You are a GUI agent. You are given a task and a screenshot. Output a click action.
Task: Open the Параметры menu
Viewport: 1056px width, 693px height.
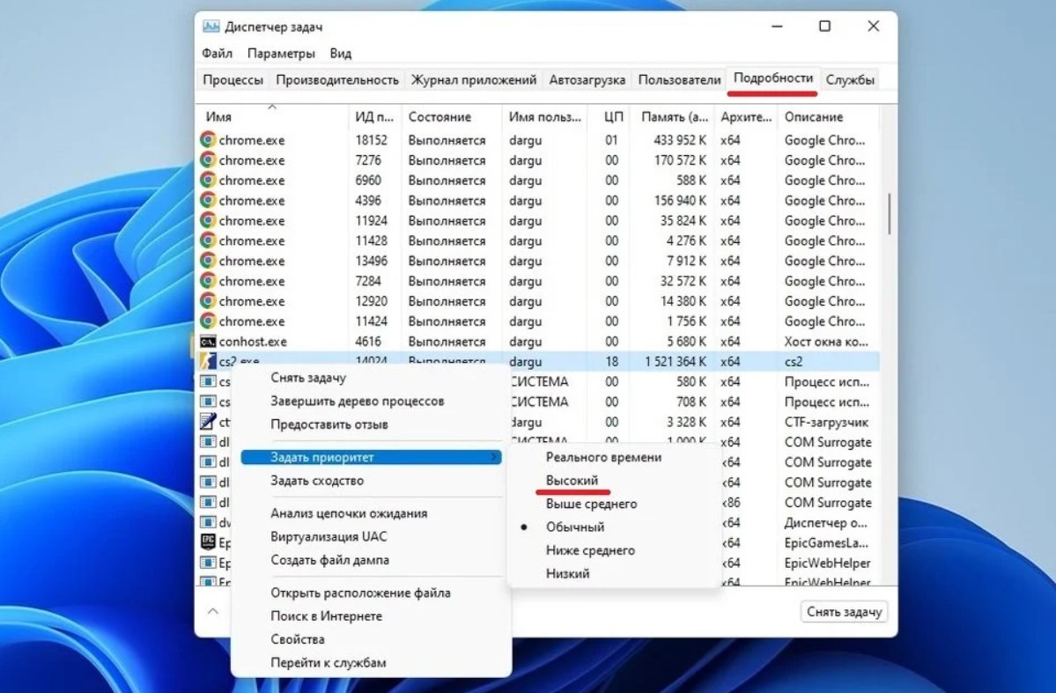coord(281,53)
